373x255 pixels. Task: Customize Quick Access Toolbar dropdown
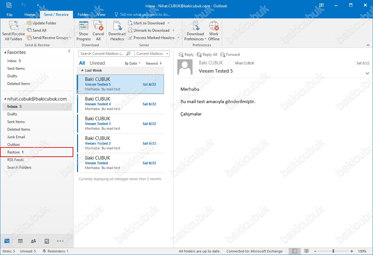(38, 5)
